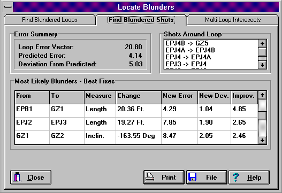Open the Multi-Loop Interesects tab
The width and height of the screenshot is (282, 193).
pyautogui.click(x=233, y=20)
